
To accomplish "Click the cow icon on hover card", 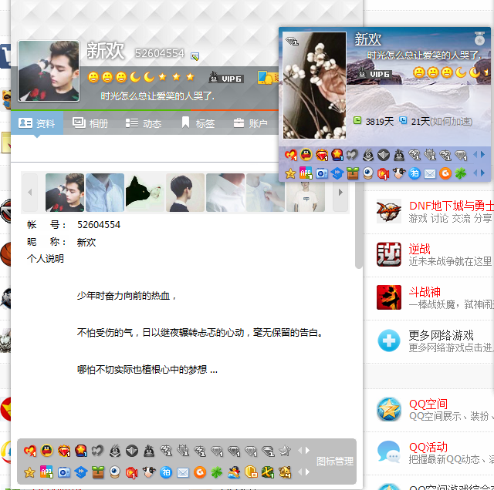I will [x=399, y=173].
